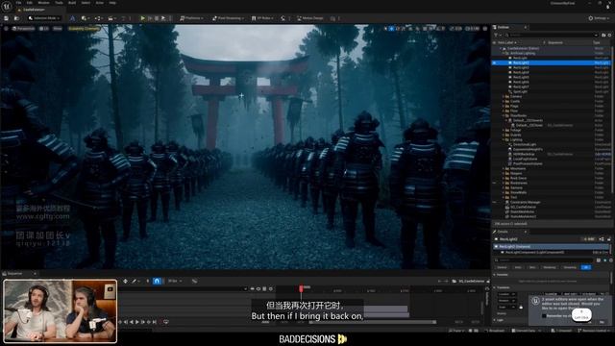Click the Add component button in Details
This screenshot has width=615, height=346.
coord(588,239)
